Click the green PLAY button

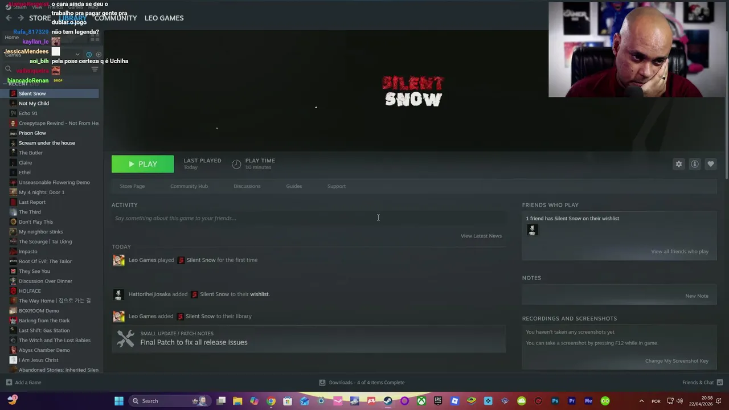click(143, 164)
